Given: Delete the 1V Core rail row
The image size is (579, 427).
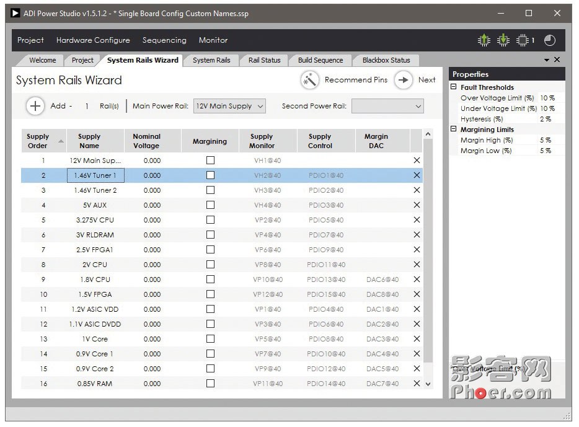Looking at the screenshot, I should (x=417, y=339).
